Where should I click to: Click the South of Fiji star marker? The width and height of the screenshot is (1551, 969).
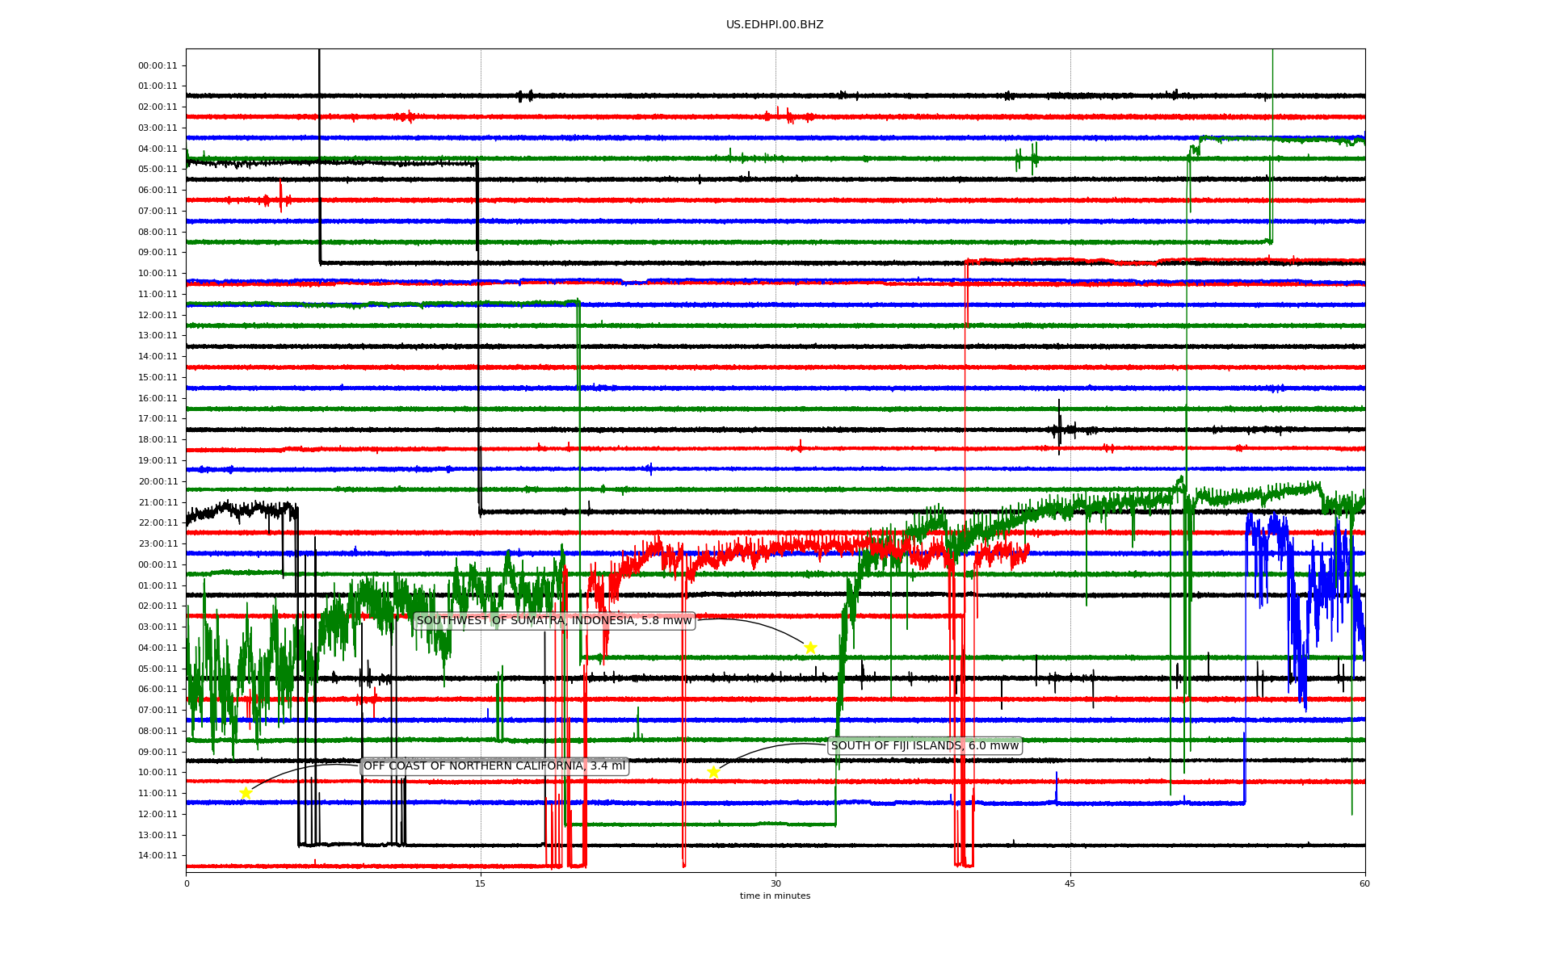tap(713, 772)
